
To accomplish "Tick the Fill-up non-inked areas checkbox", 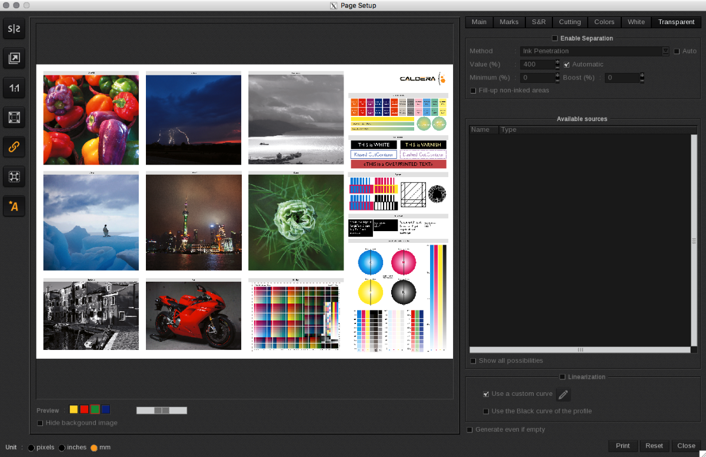I will pyautogui.click(x=473, y=91).
